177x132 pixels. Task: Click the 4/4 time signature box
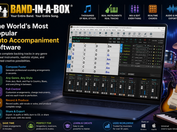(118, 42)
